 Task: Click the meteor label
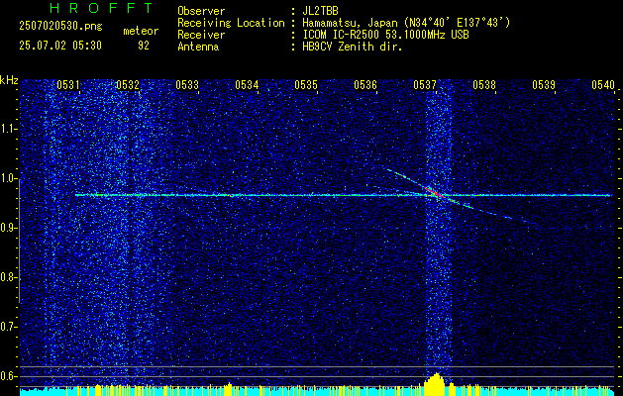[x=141, y=31]
